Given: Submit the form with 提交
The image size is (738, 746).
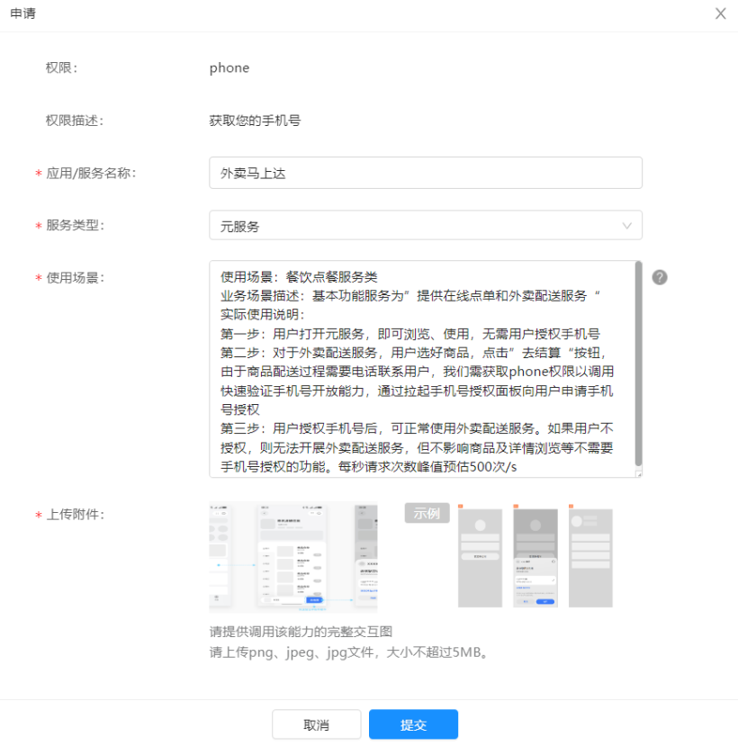Looking at the screenshot, I should coord(413,724).
